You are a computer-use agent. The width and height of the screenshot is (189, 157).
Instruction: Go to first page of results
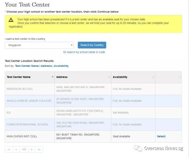9,149
